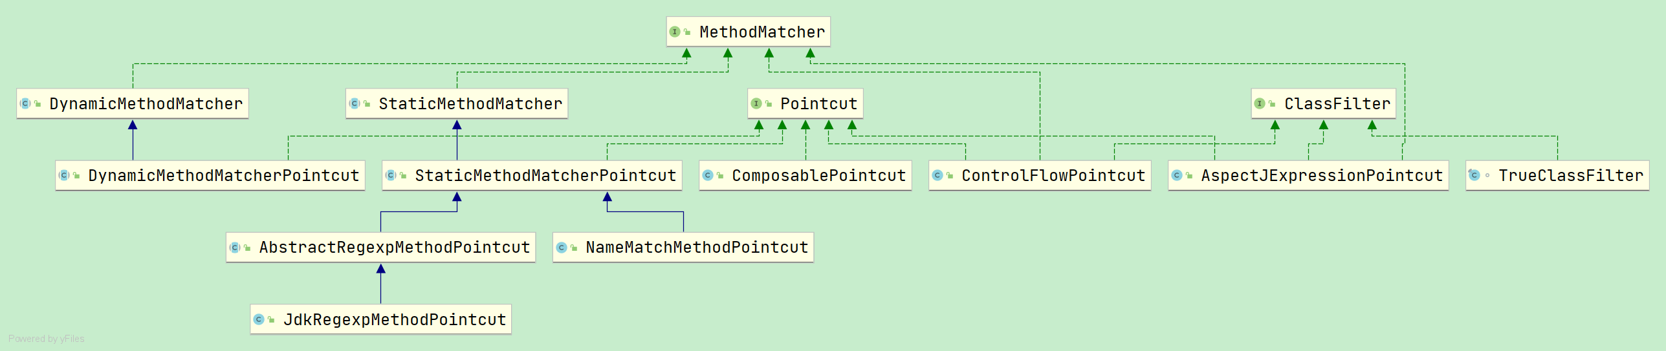Click the interface icon beside ClassFilter
1666x351 pixels.
click(1259, 103)
